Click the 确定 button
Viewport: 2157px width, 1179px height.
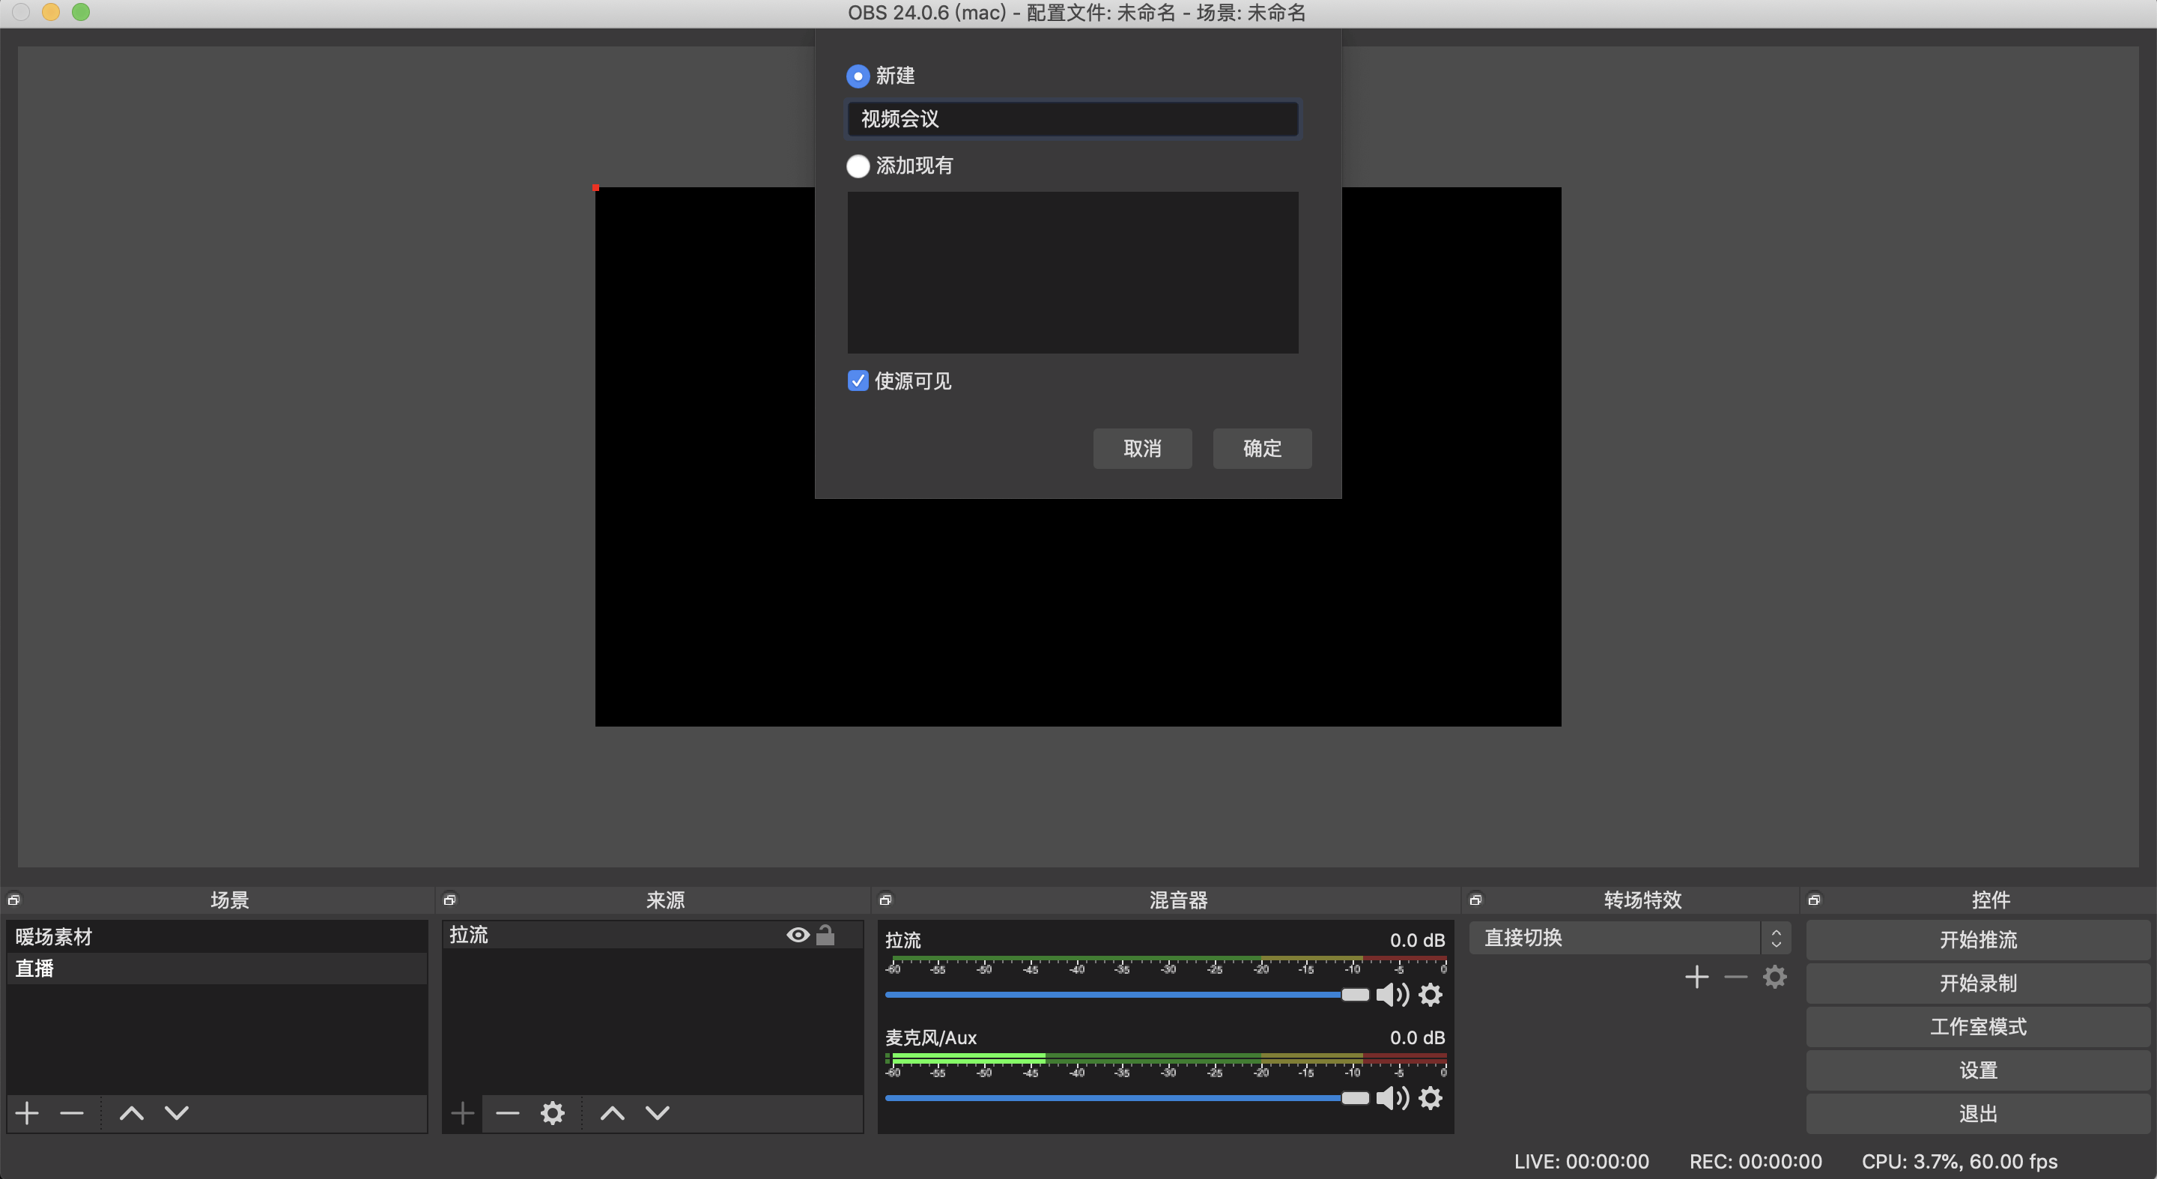pyautogui.click(x=1261, y=449)
